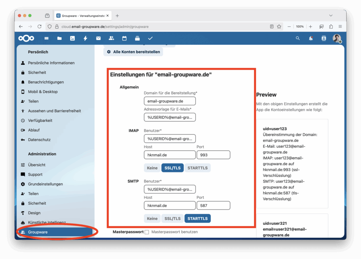The image size is (361, 259).
Task: Expand the browser tab list chevron
Action: [331, 16]
